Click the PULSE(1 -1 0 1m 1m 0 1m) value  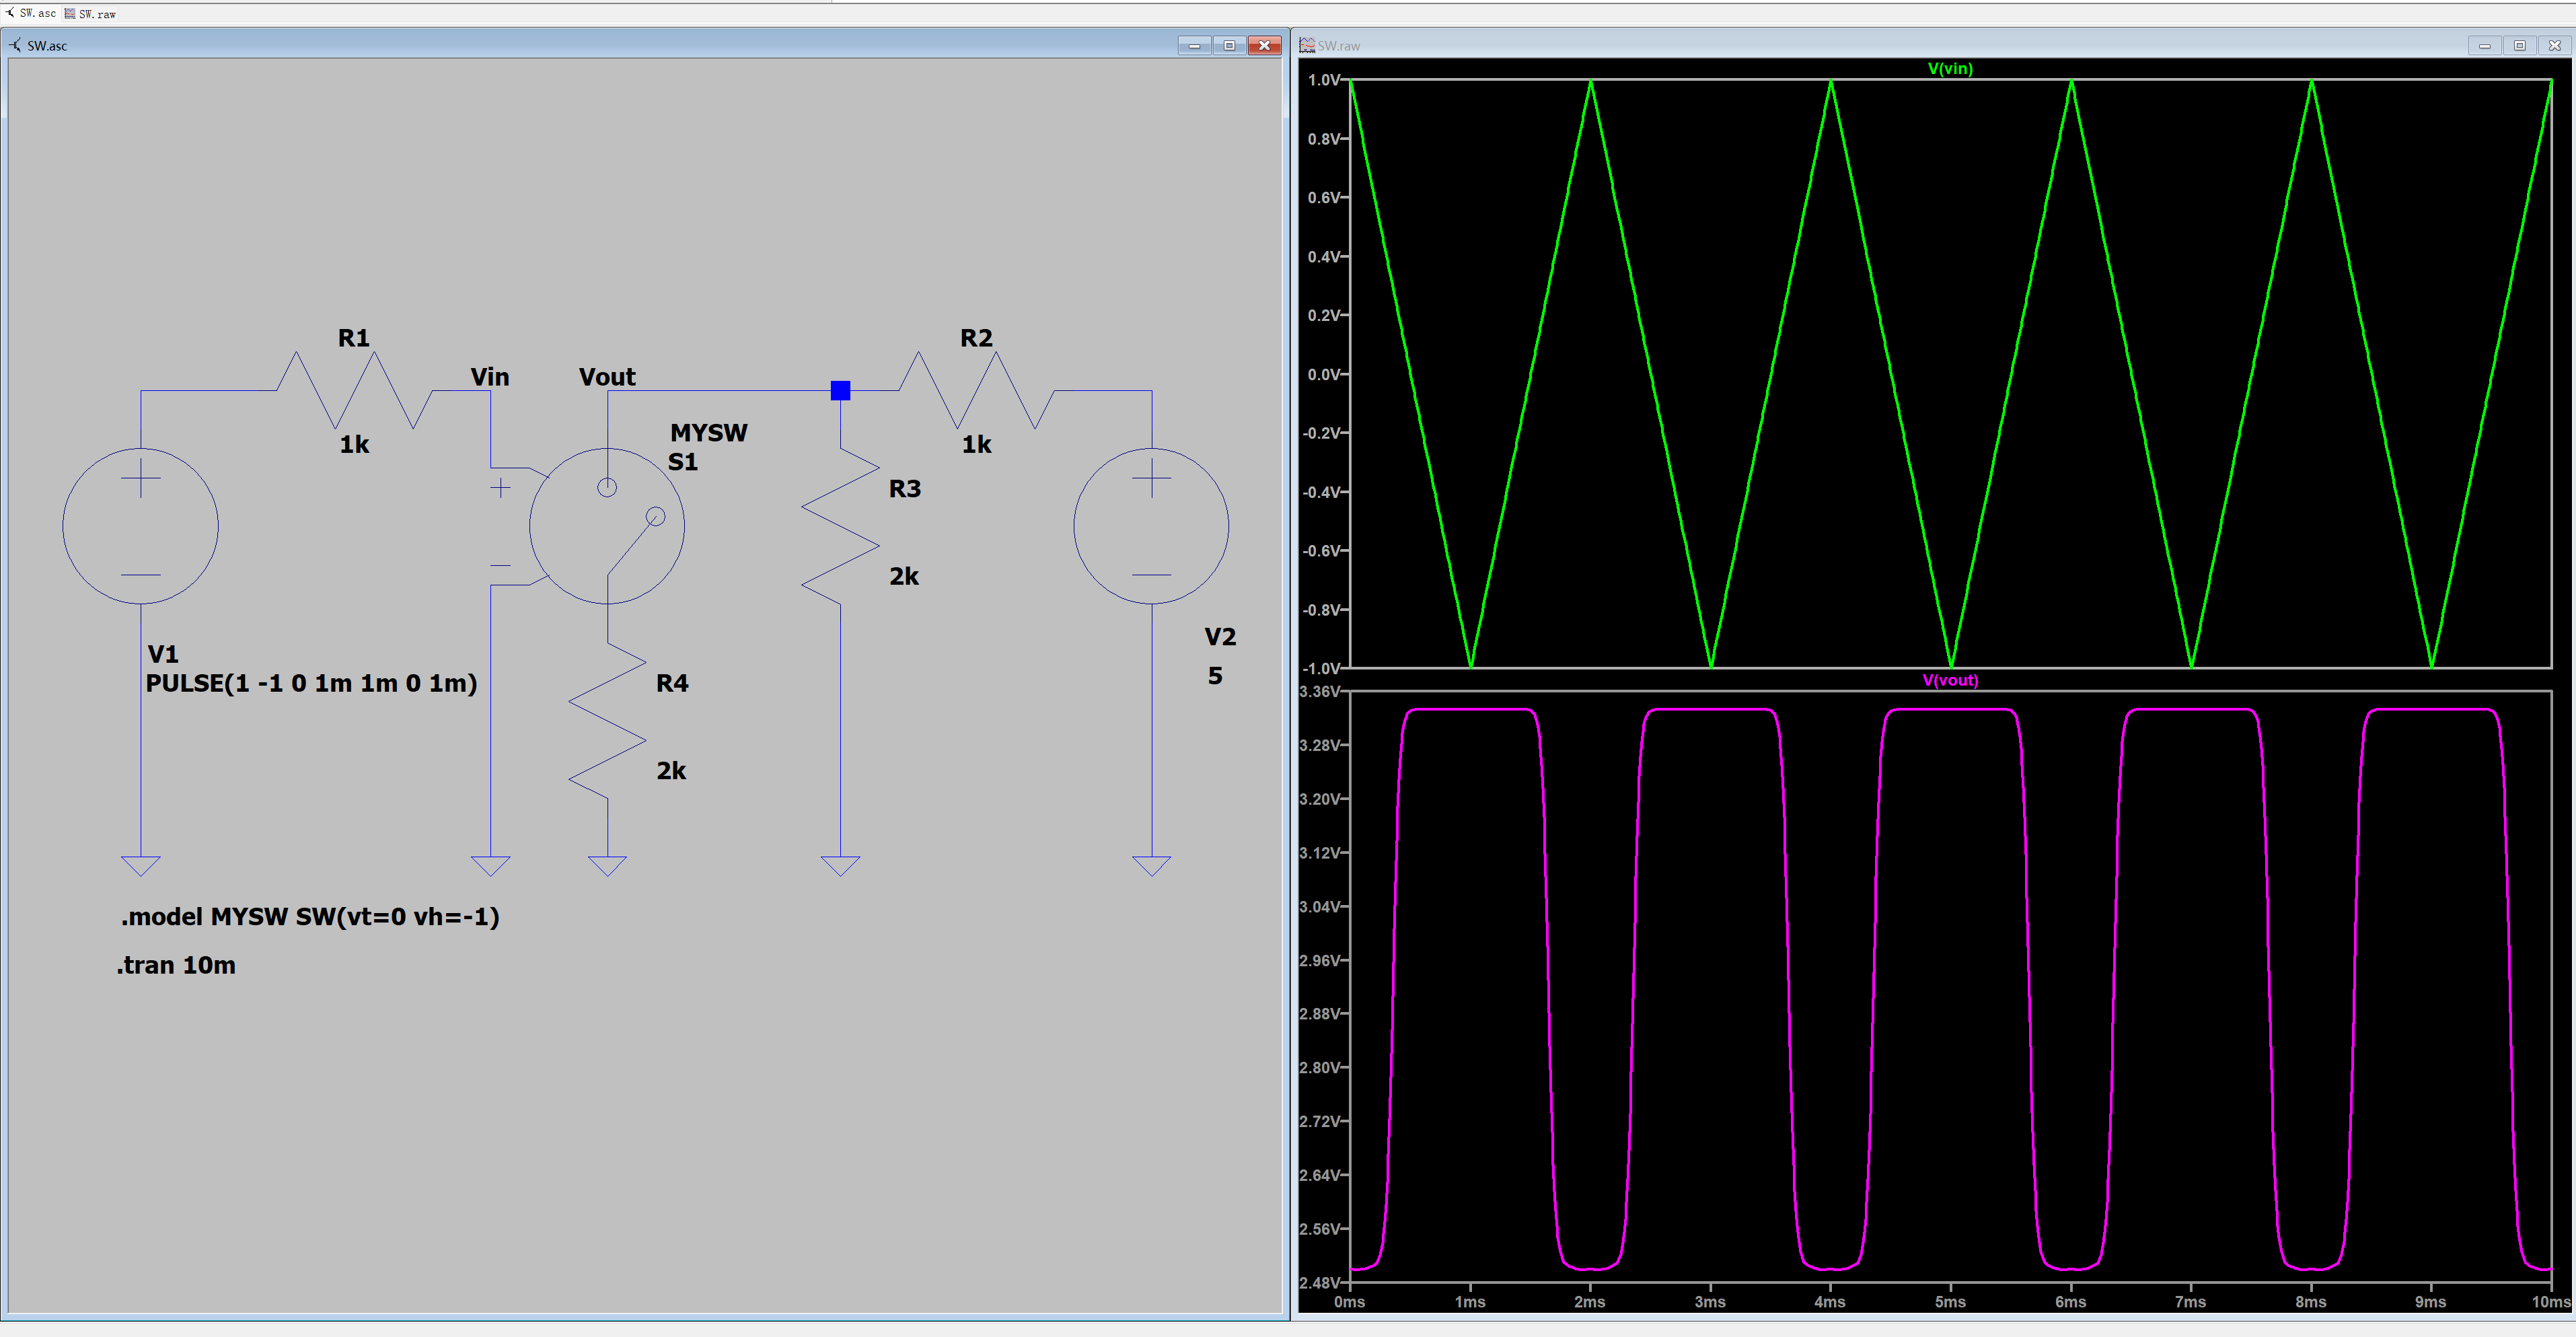coord(312,683)
